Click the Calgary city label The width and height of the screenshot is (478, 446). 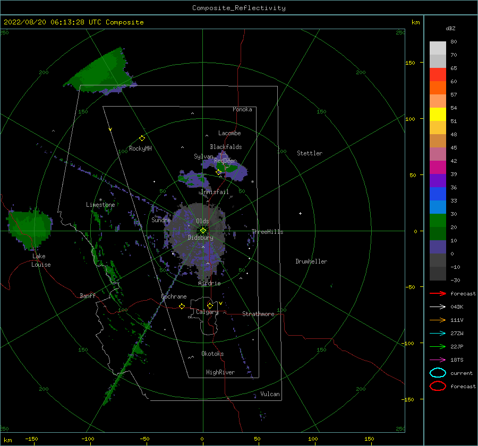207,312
